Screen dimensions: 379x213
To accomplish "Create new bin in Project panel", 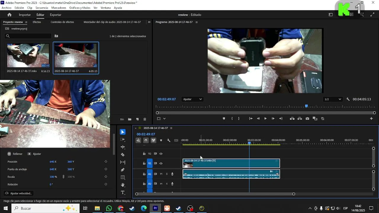I will coord(130,119).
